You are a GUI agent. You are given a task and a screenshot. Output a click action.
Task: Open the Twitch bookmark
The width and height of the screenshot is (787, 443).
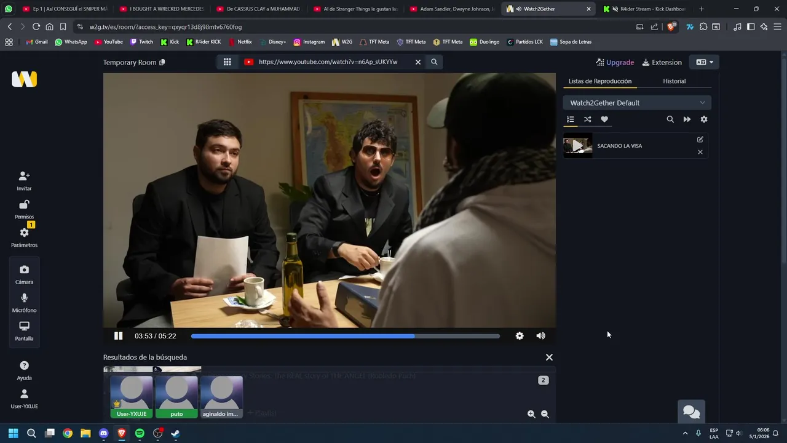click(x=141, y=42)
